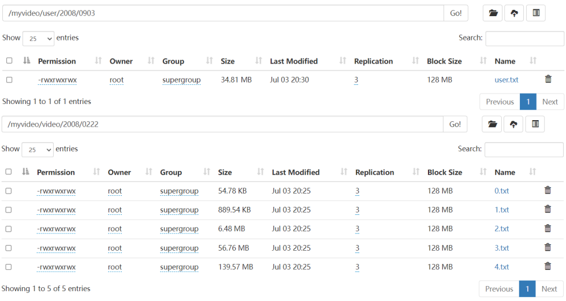Viewport: 566px width, 301px height.
Task: Sort lower table by Size column
Action: pos(225,172)
